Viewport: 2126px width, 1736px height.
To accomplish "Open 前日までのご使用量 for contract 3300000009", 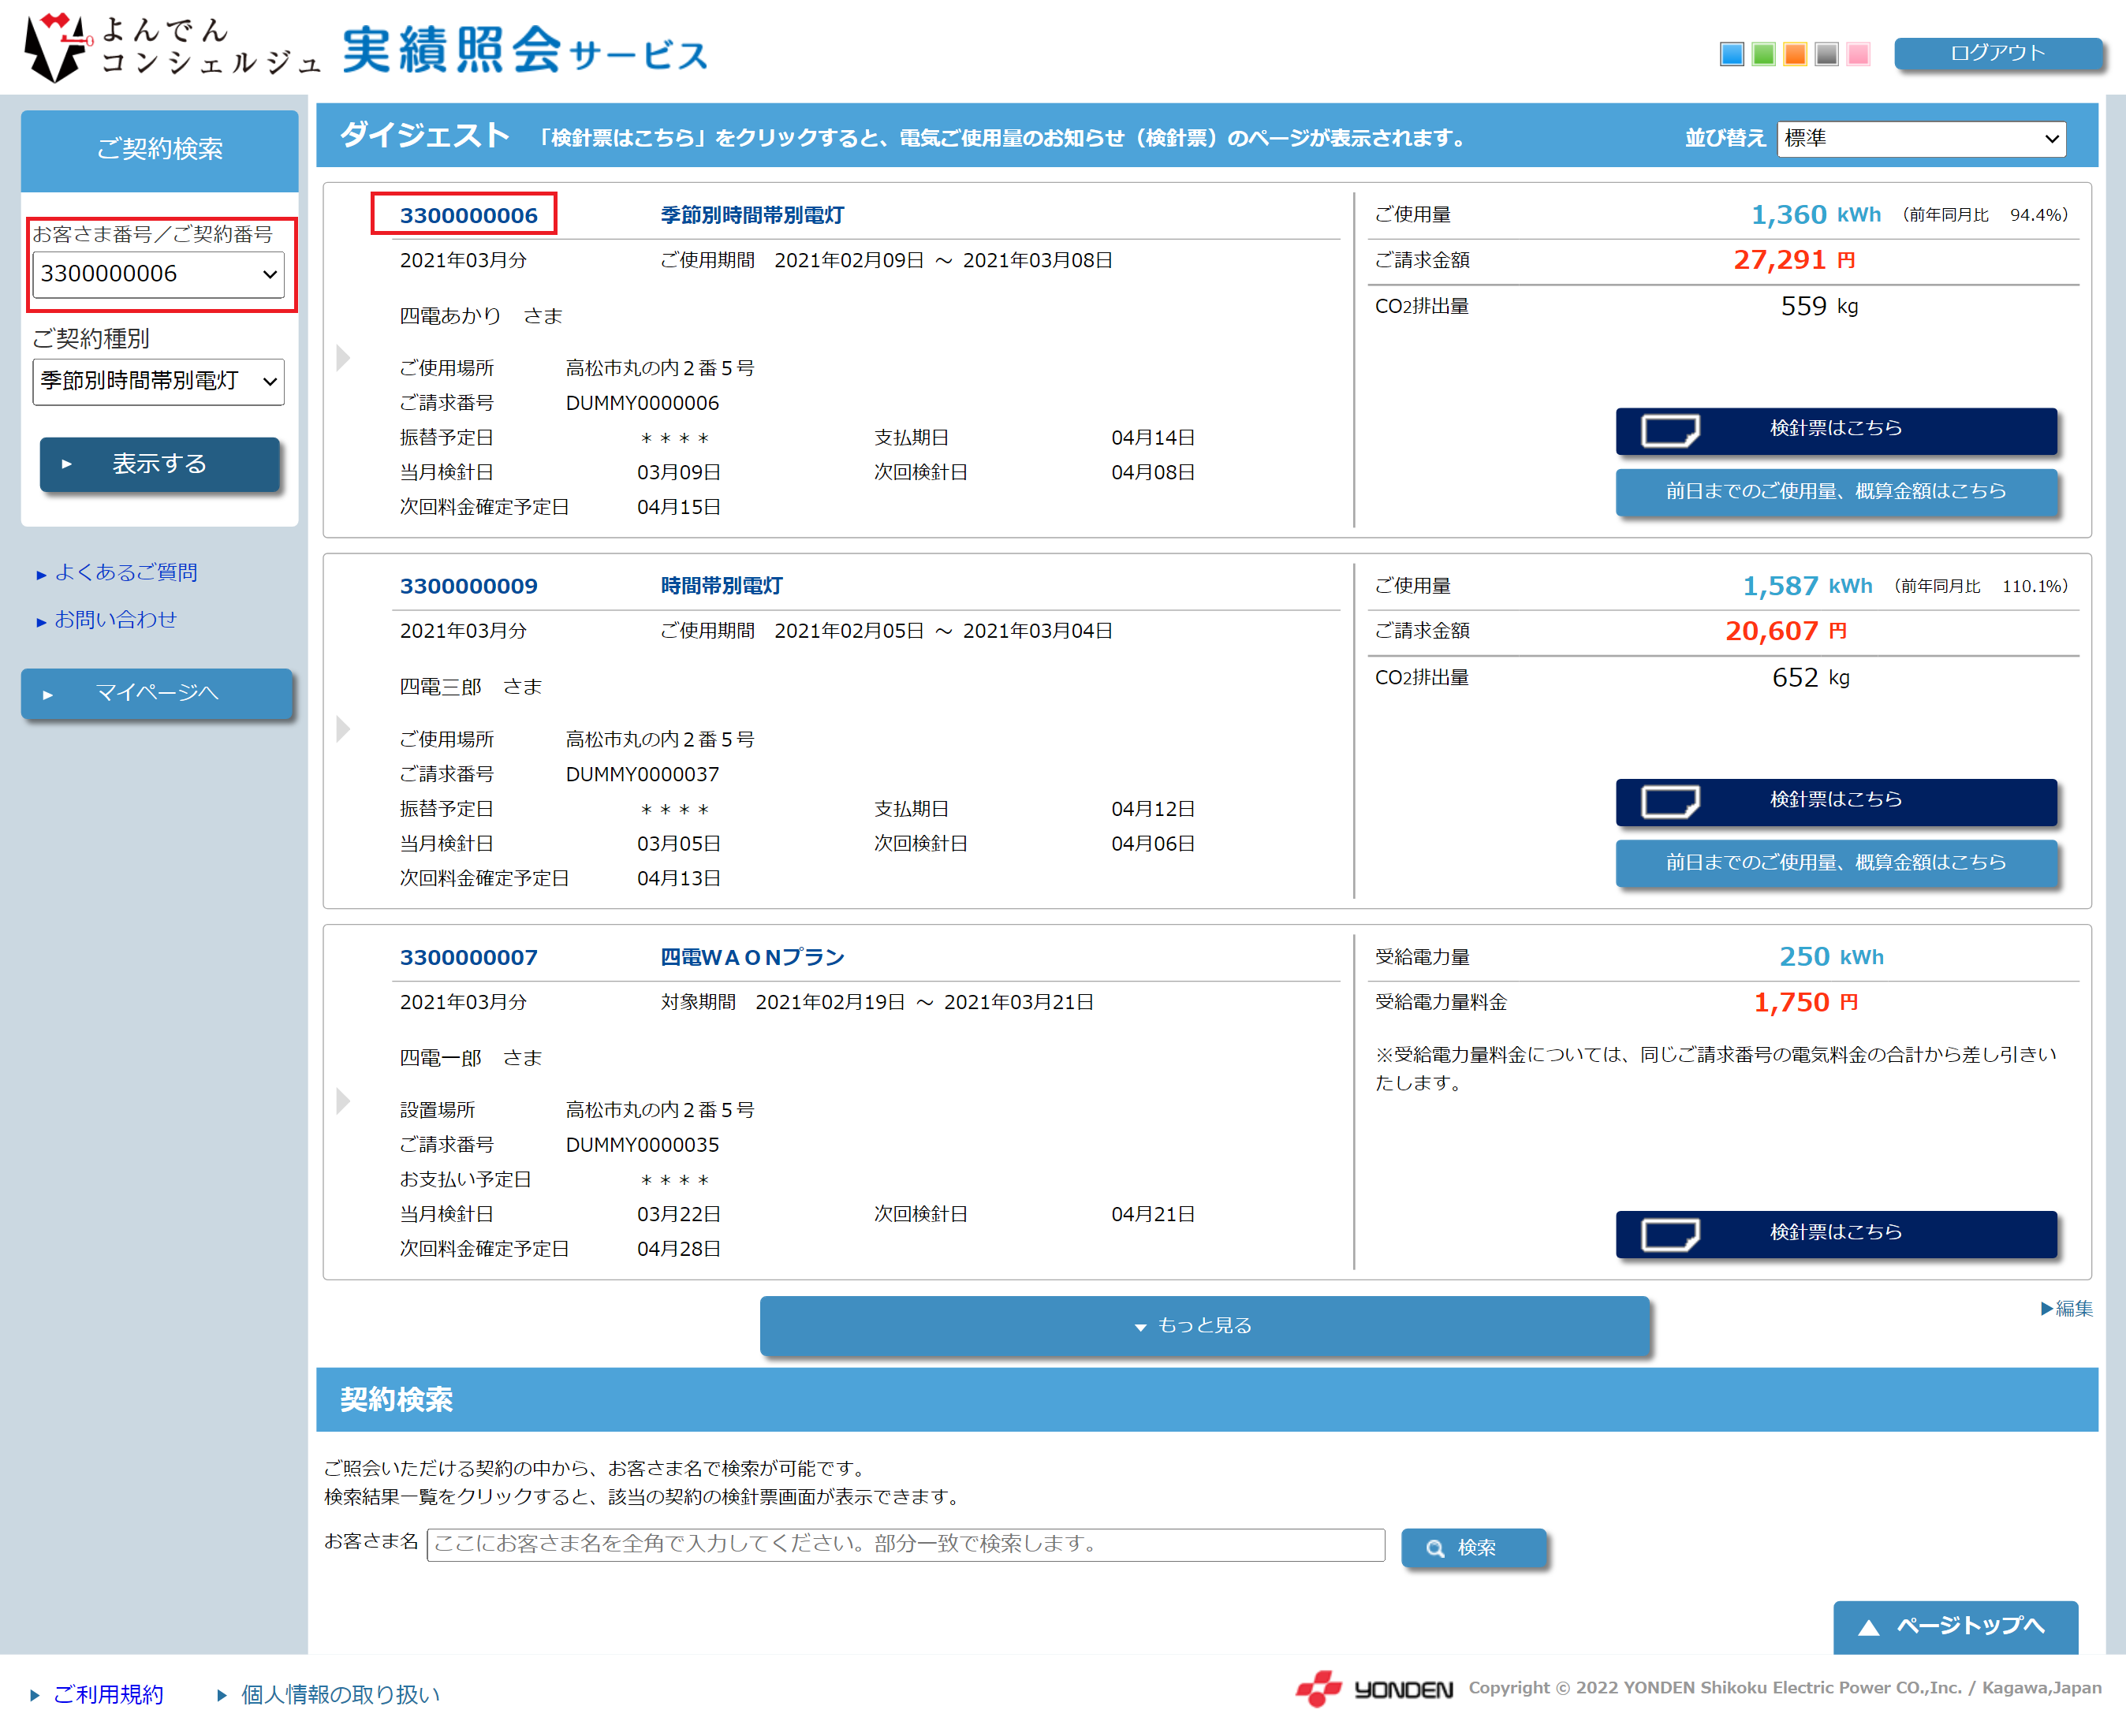I will tap(1836, 863).
